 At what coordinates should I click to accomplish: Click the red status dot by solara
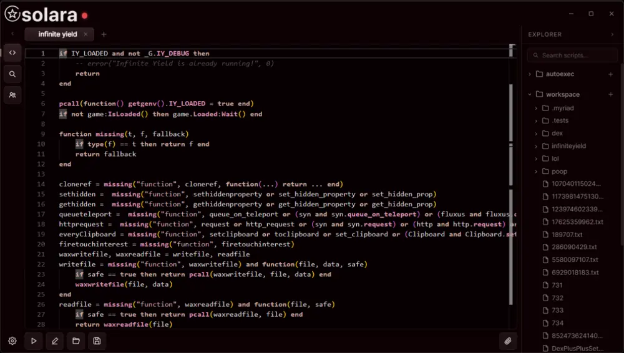click(84, 16)
